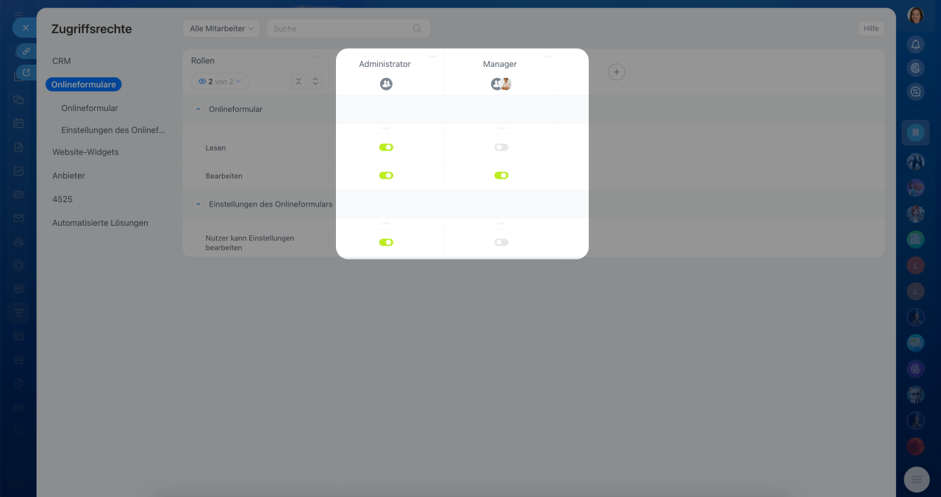Expand all sections with the outward arrows icon
This screenshot has width=941, height=497.
click(315, 82)
